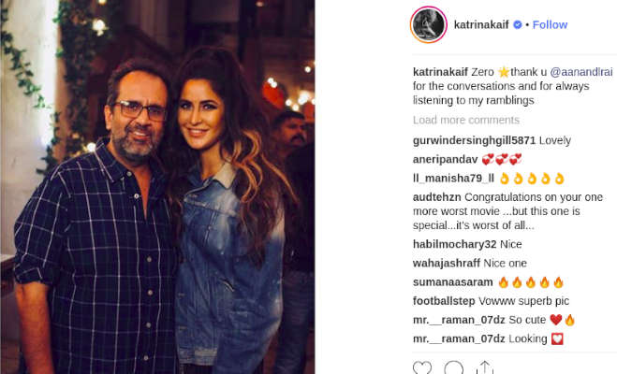Visit habilmochary32 profile

point(454,244)
